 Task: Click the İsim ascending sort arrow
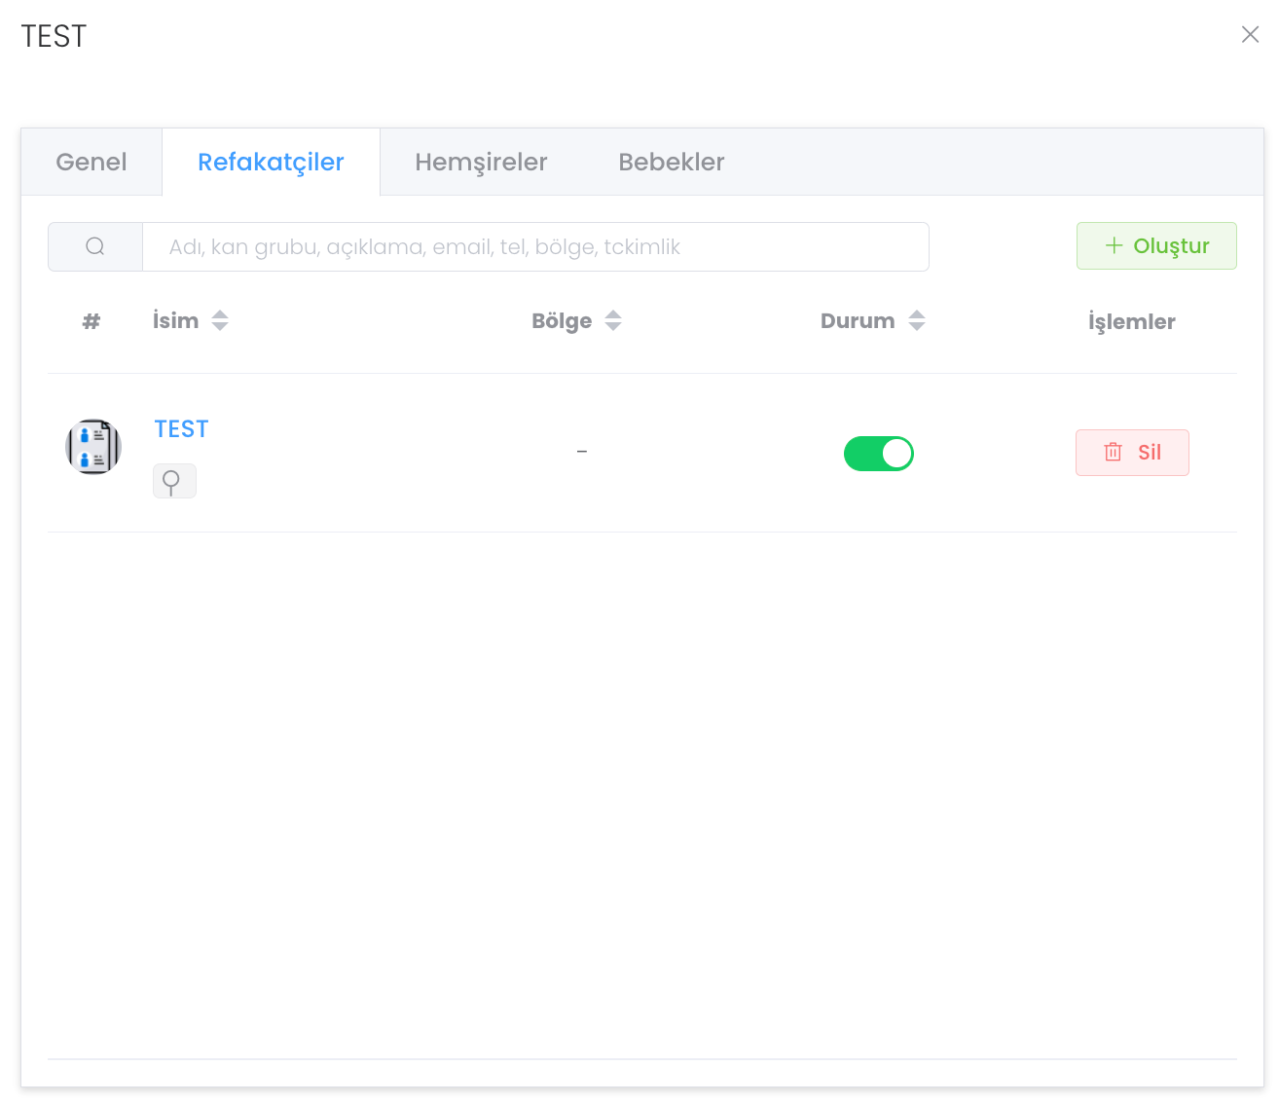tap(220, 314)
